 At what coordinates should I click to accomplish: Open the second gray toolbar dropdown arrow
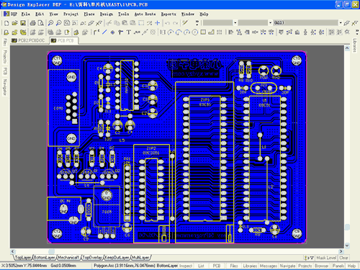pos(270,23)
